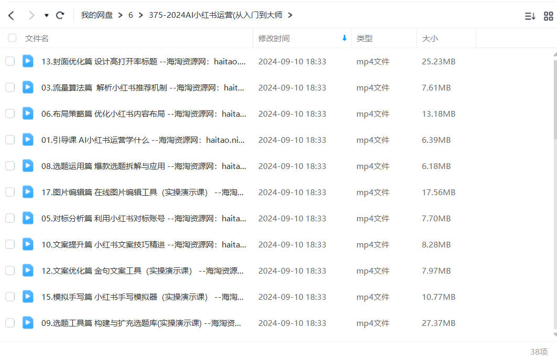The image size is (557, 361).
Task: Open file 03.流量算法篇 解析小红书推荐机制
Action: pyautogui.click(x=143, y=87)
